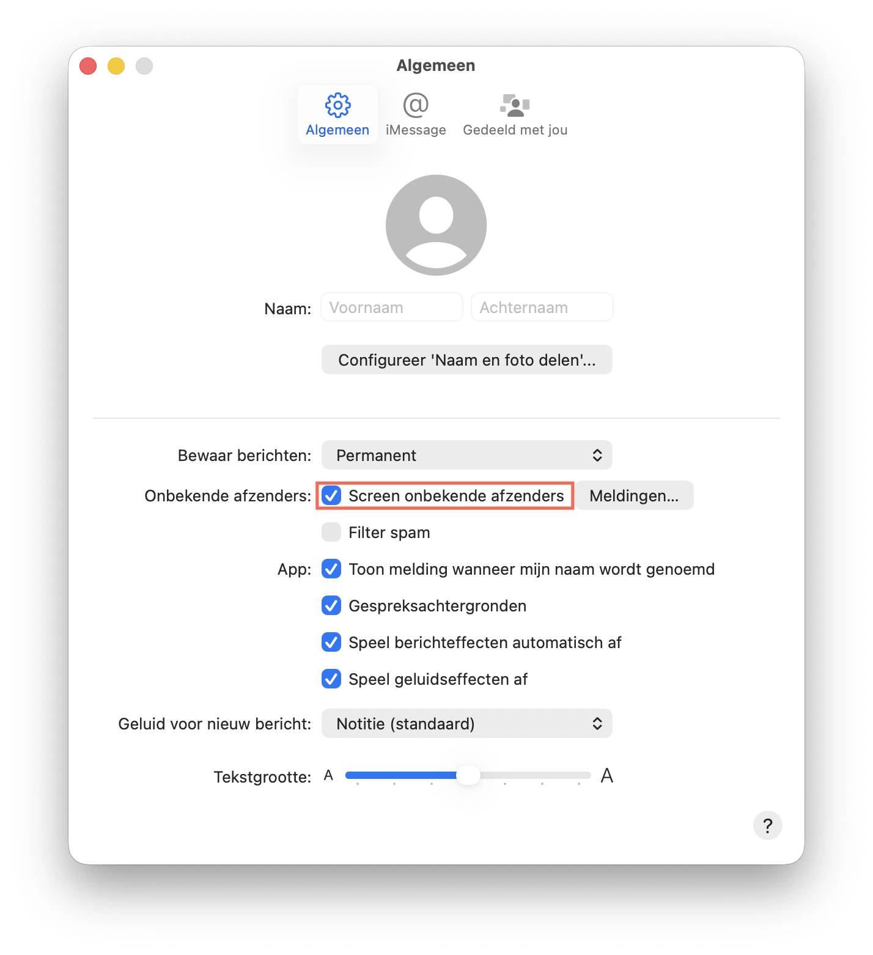873x955 pixels.
Task: Open help with the question mark button
Action: pyautogui.click(x=767, y=825)
